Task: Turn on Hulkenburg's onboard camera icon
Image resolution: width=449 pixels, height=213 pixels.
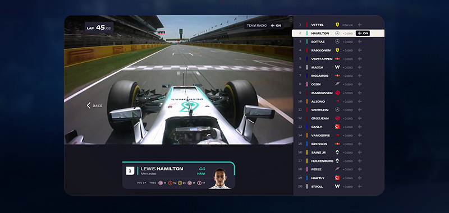Action: (360, 161)
